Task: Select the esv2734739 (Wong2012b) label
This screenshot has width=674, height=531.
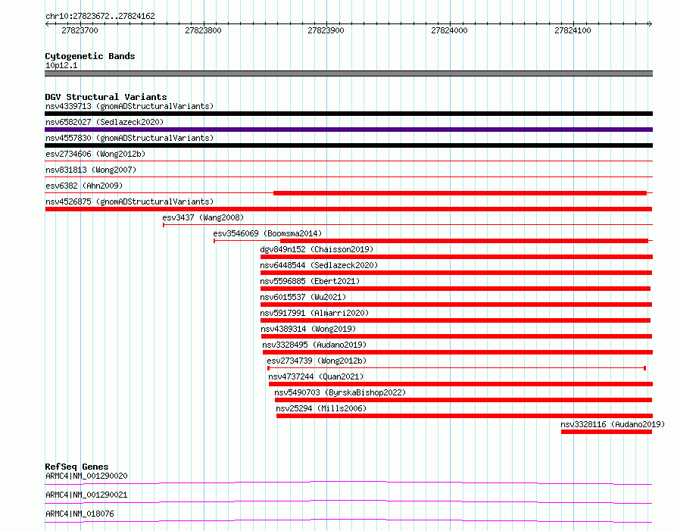Action: pos(317,361)
